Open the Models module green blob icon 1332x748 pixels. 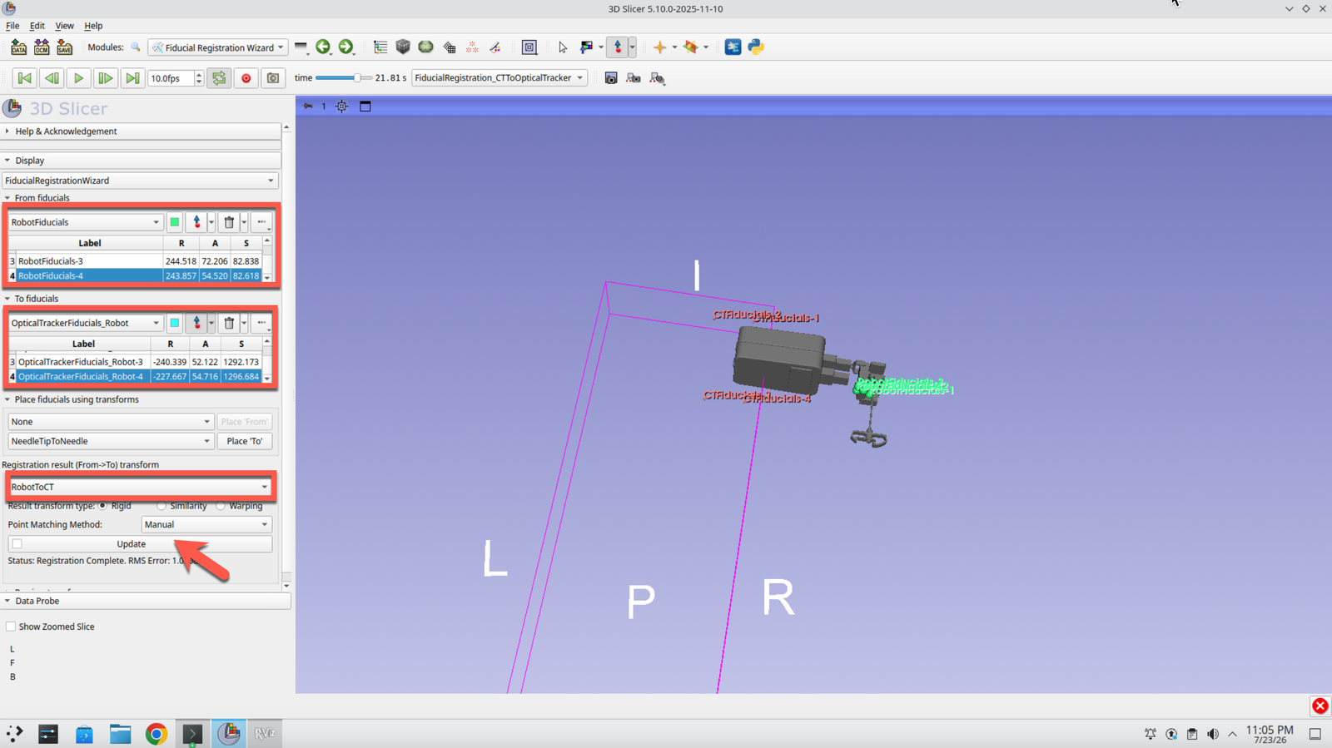click(x=425, y=47)
